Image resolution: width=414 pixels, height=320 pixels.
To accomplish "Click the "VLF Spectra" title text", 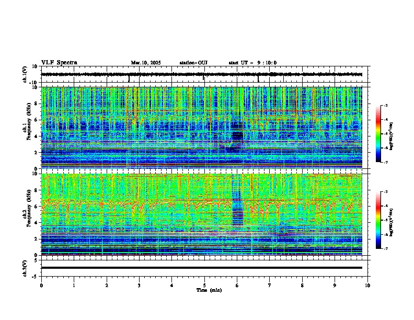I will [59, 63].
